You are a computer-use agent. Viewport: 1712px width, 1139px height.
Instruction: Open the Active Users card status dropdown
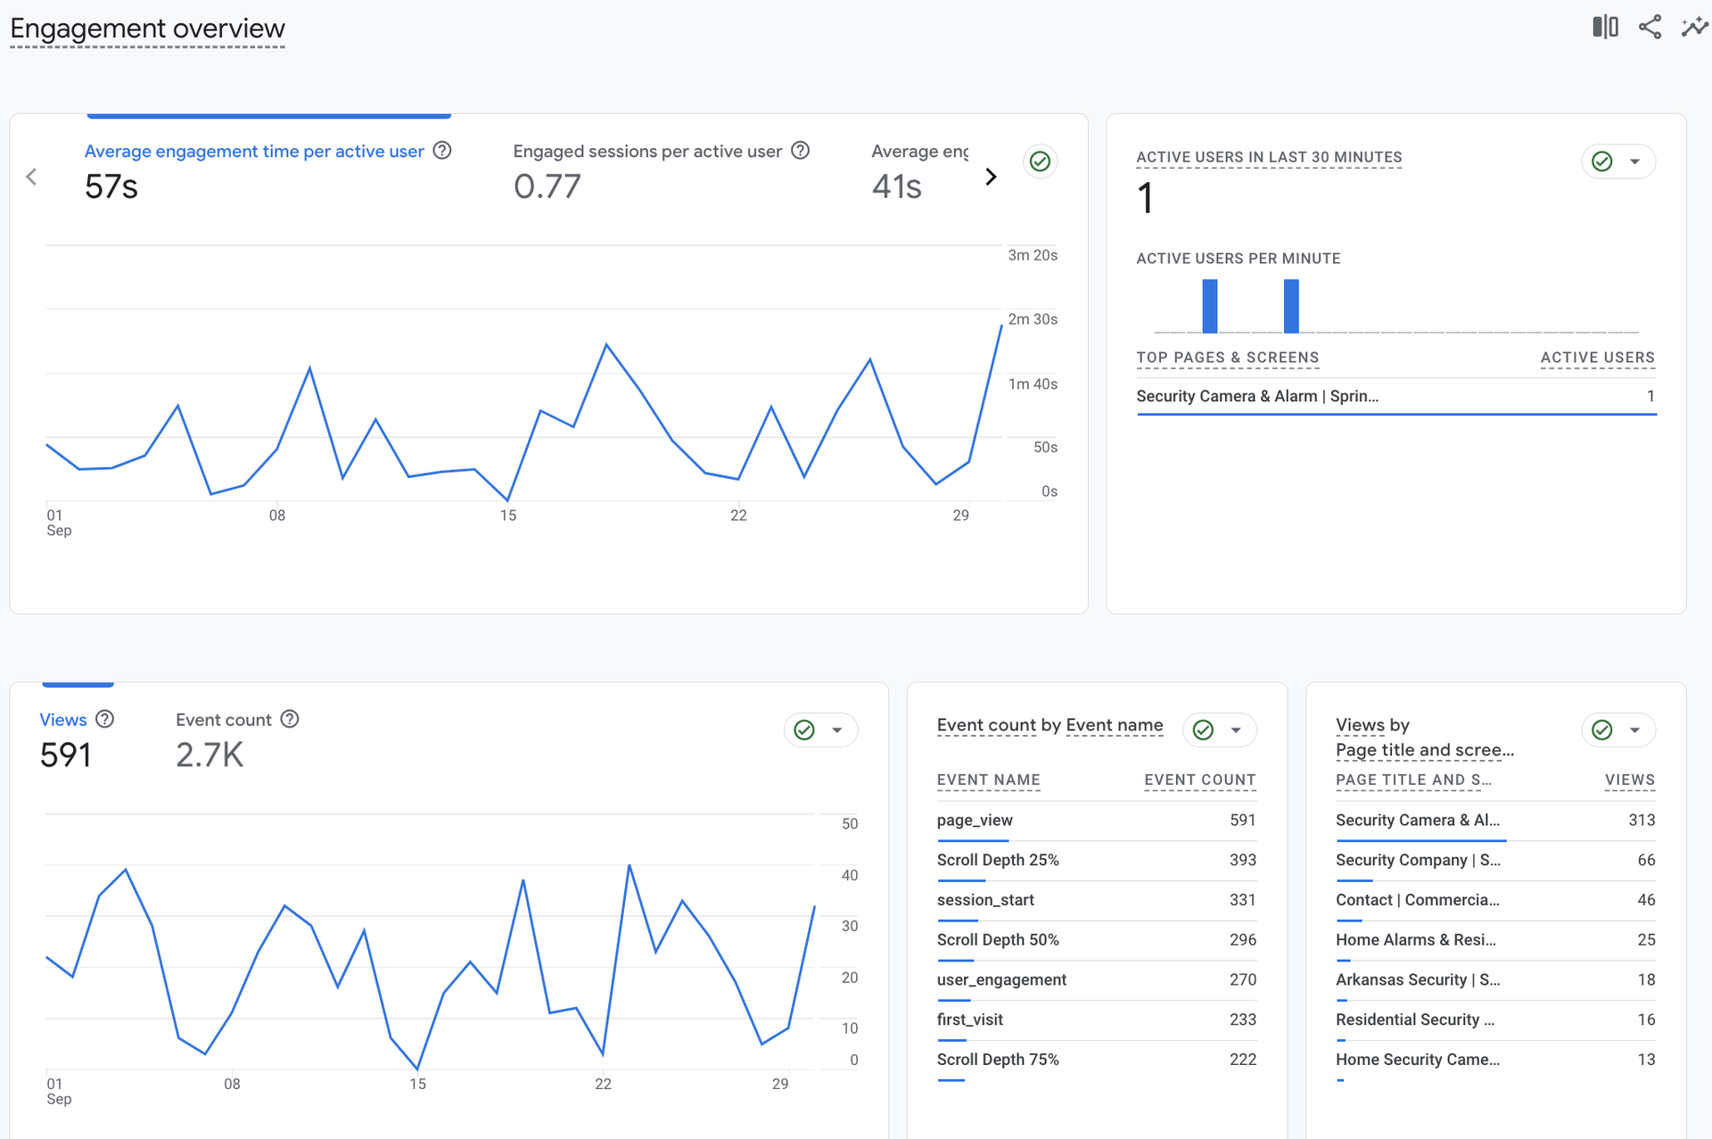coord(1634,161)
